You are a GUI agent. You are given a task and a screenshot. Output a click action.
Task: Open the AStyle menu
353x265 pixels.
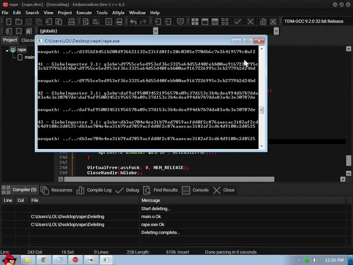[118, 13]
